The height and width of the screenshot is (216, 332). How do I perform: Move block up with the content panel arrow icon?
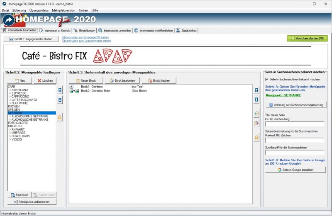256,90
